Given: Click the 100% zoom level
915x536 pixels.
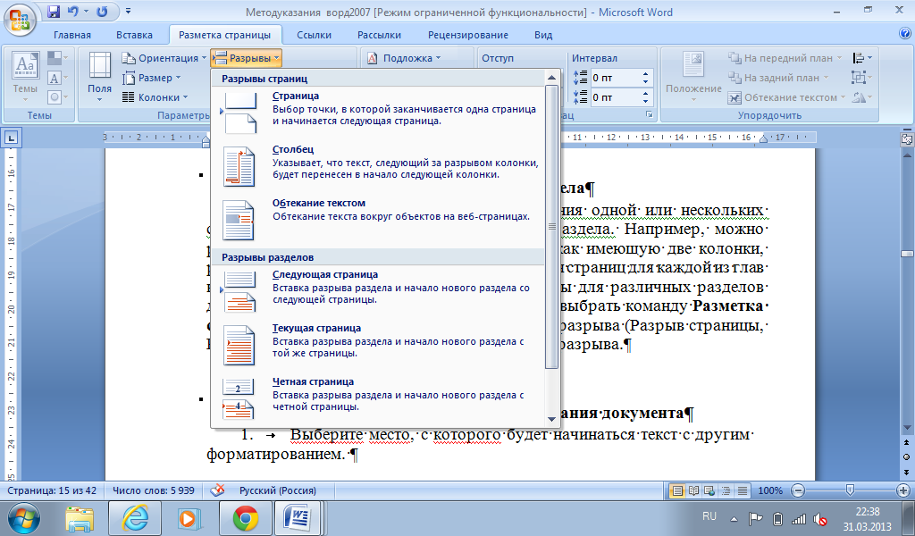Looking at the screenshot, I should (770, 490).
